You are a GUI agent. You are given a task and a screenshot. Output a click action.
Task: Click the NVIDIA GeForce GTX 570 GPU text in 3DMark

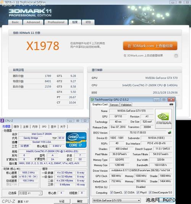point(162,78)
